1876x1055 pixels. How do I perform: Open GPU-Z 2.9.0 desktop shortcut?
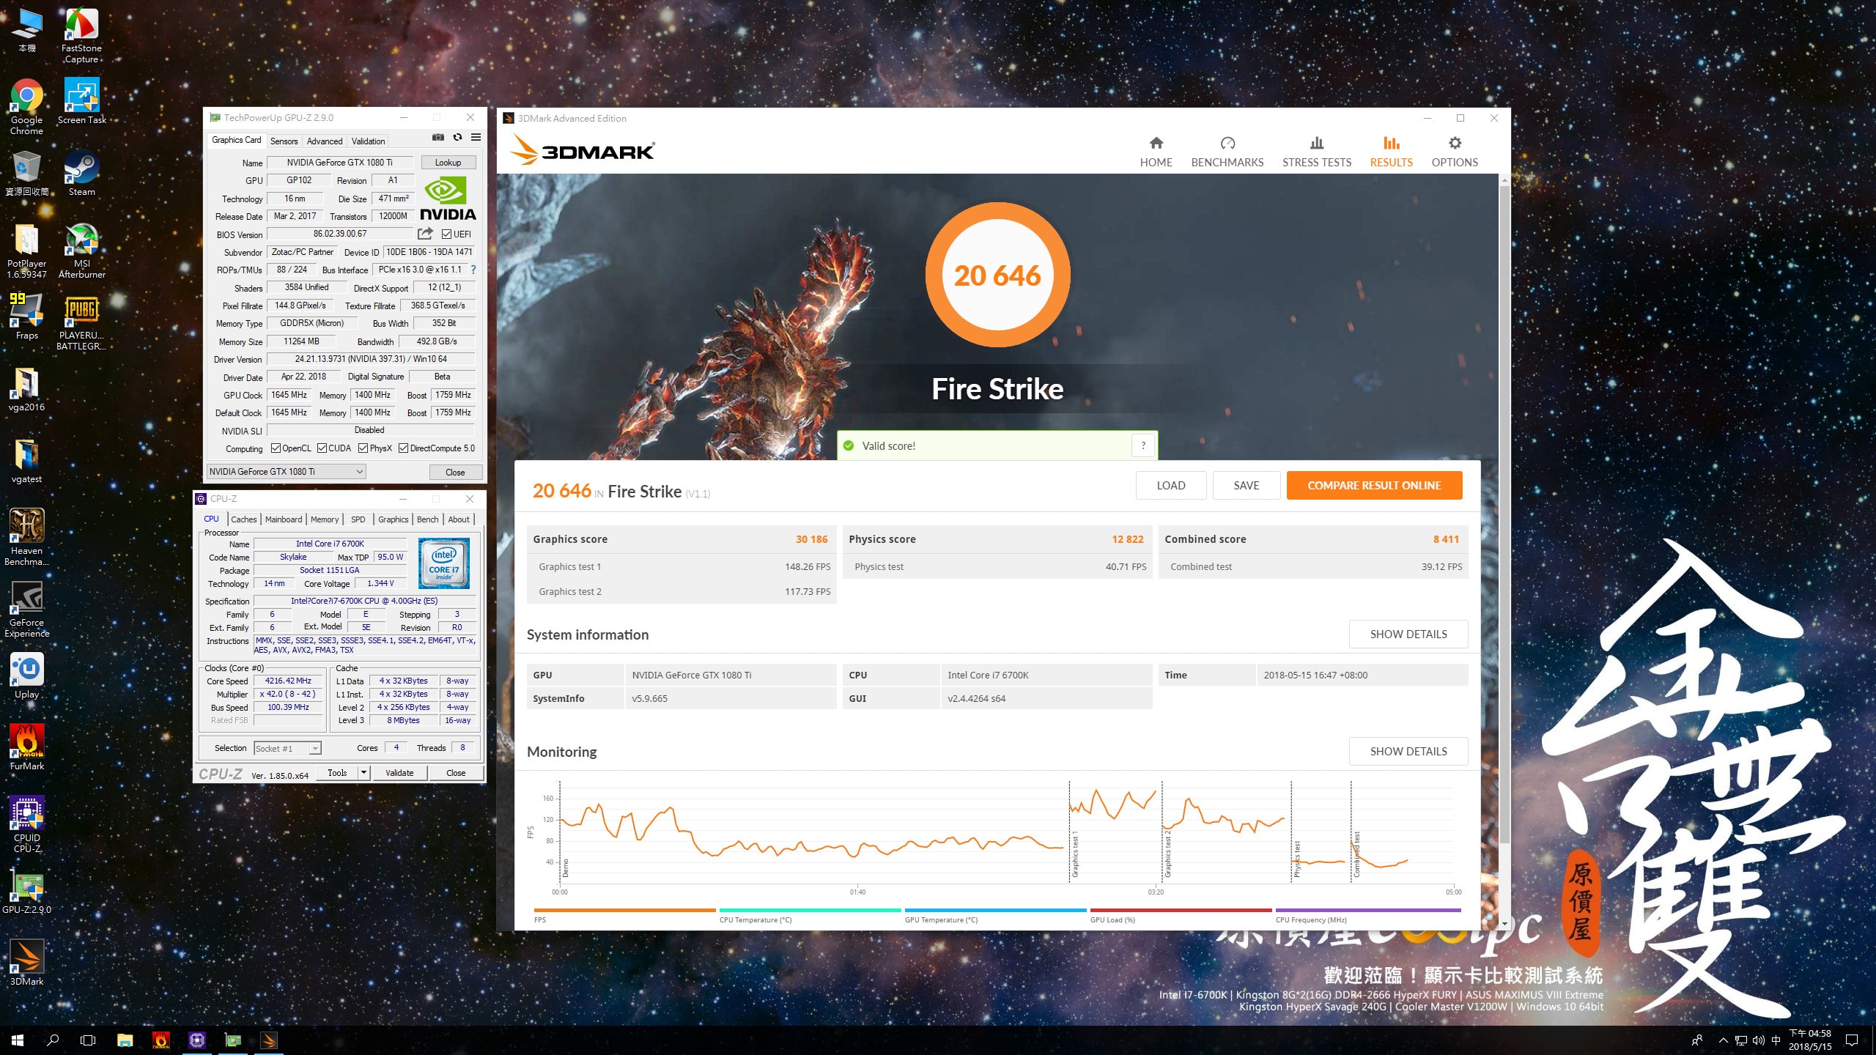point(26,892)
